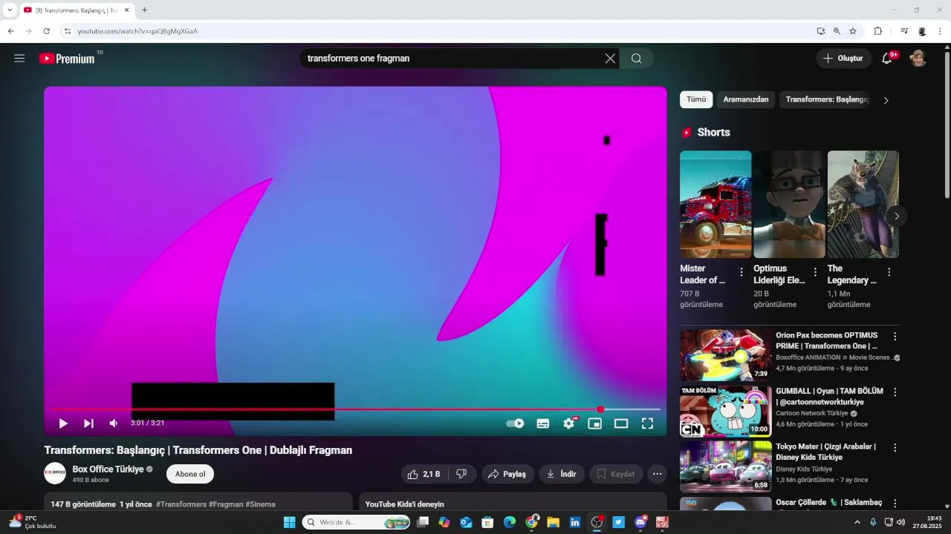The height and width of the screenshot is (534, 951).
Task: Switch to miniplayer mode
Action: [x=594, y=423]
